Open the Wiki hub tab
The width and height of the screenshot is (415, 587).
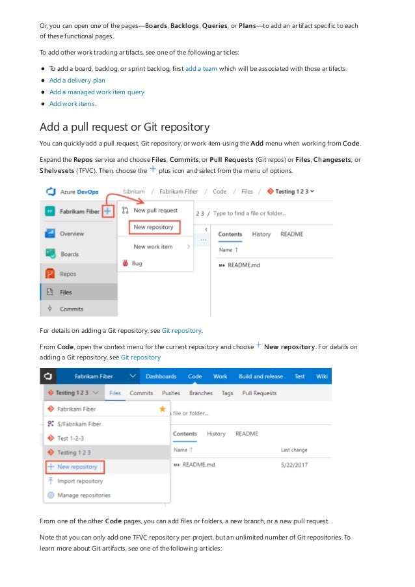[322, 376]
